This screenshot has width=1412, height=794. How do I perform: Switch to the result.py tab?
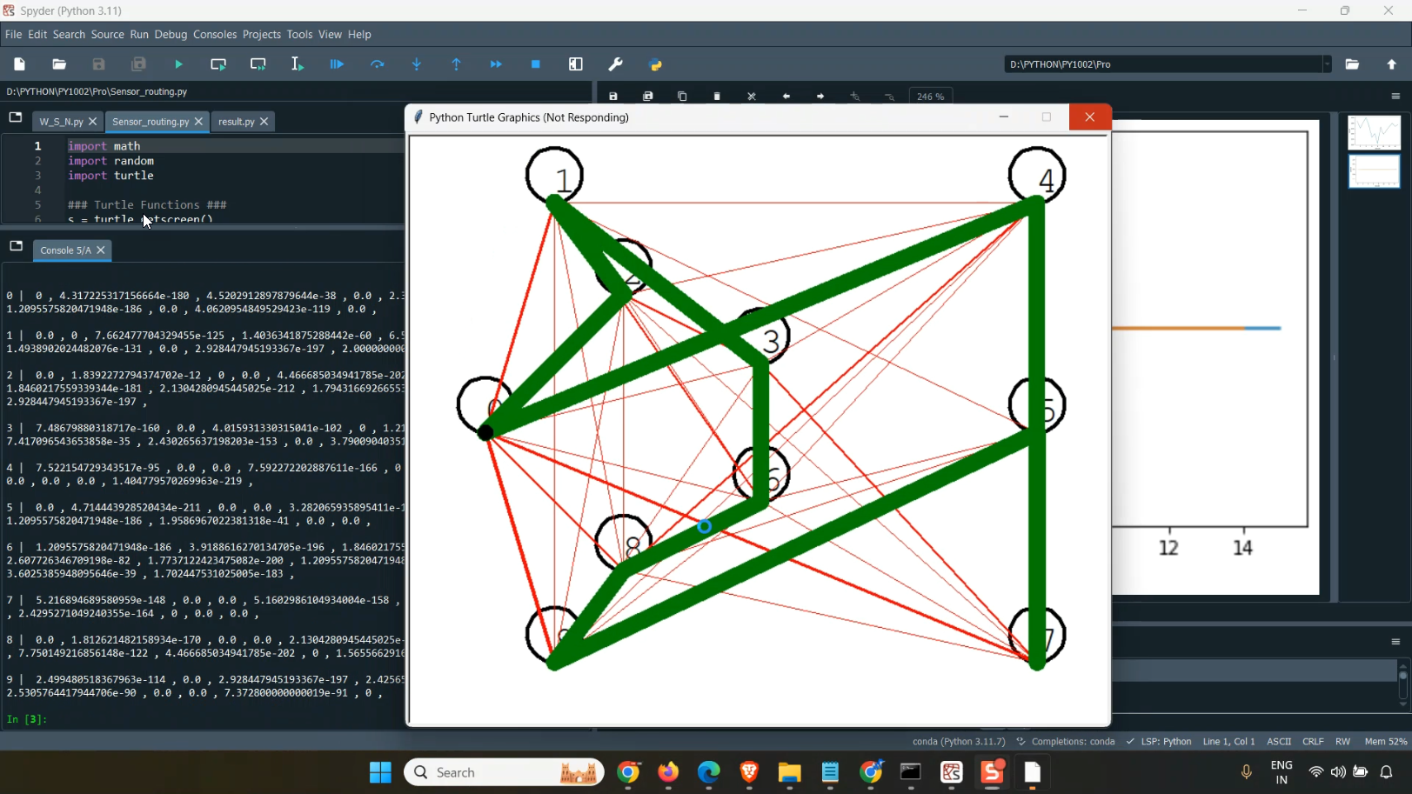(x=235, y=122)
